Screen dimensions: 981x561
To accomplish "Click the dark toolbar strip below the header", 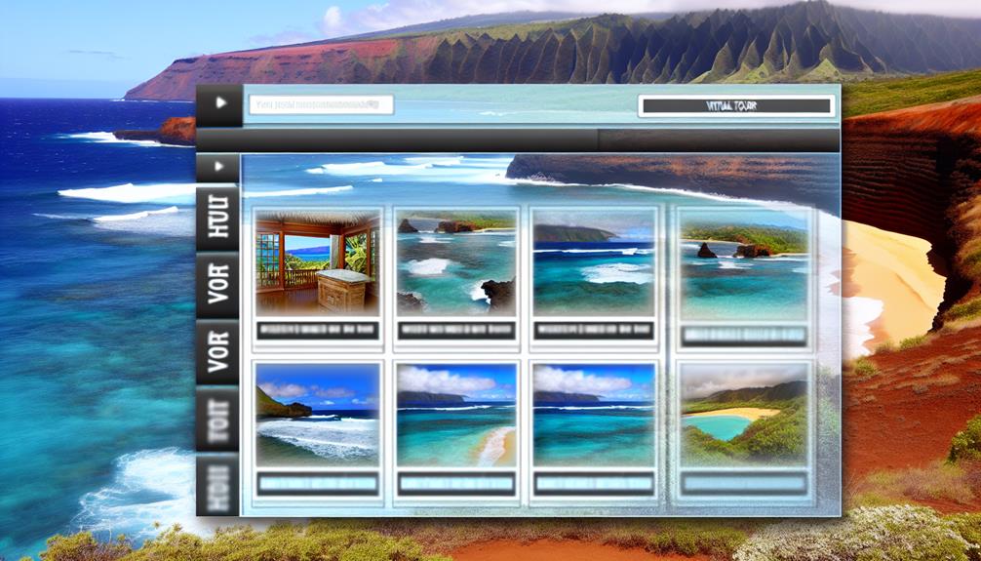I will (x=518, y=140).
